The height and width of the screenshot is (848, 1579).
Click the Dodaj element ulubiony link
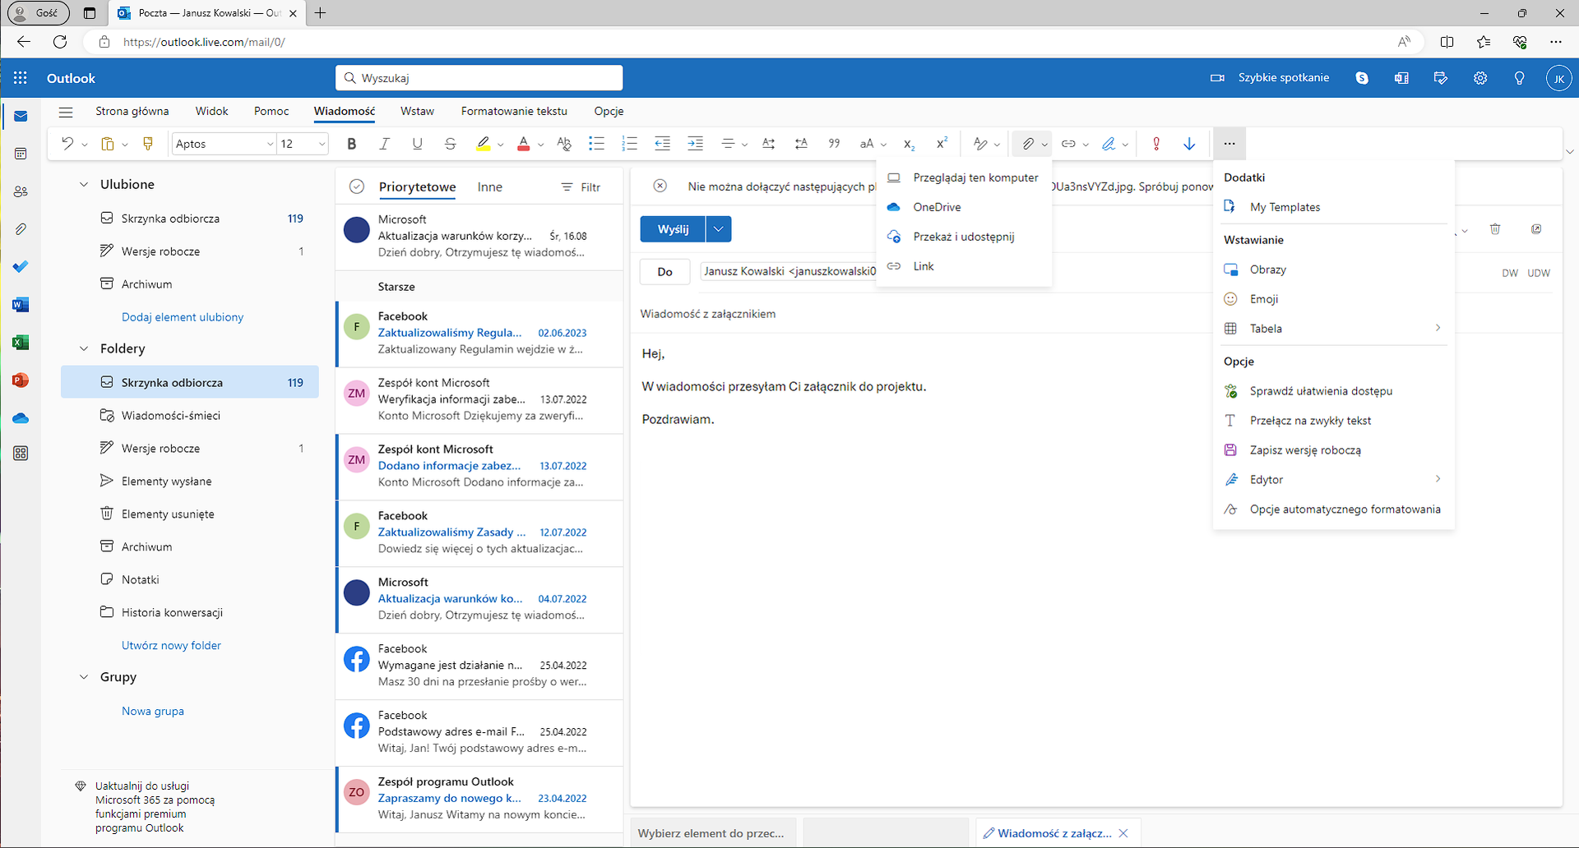click(x=183, y=317)
